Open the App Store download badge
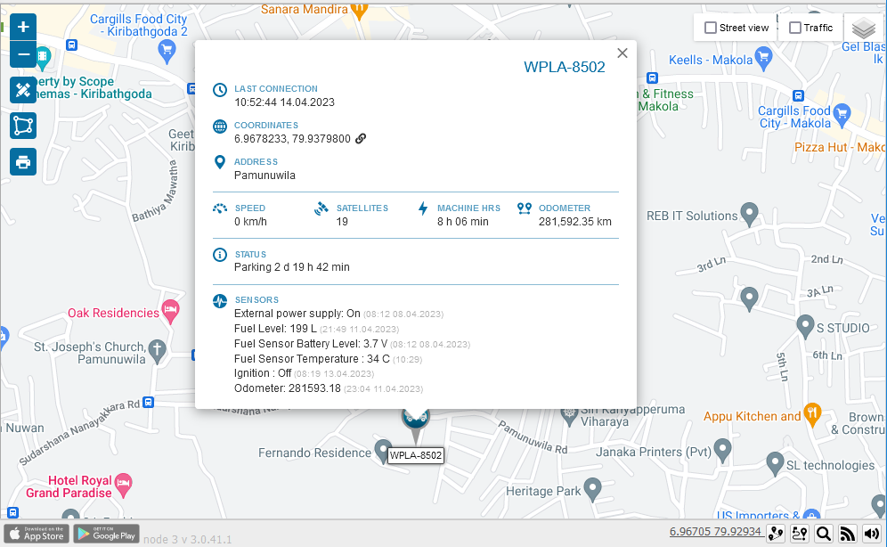 pyautogui.click(x=37, y=534)
